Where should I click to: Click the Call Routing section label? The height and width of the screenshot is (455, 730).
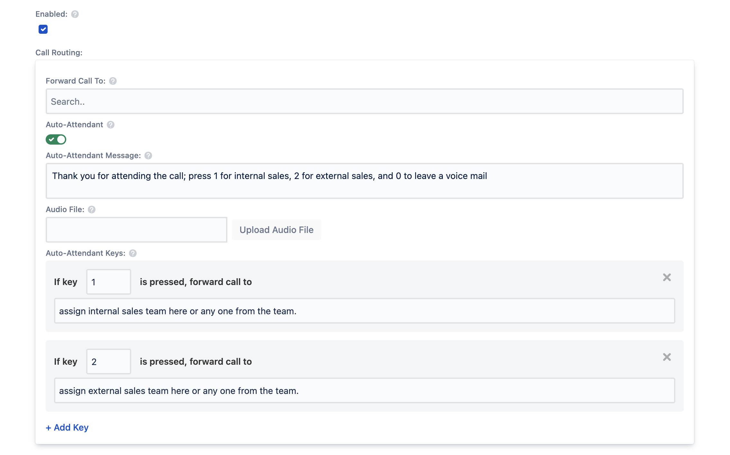point(59,53)
